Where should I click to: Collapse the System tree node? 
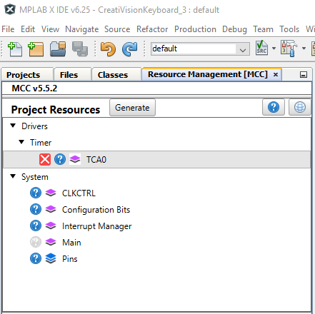pos(13,176)
